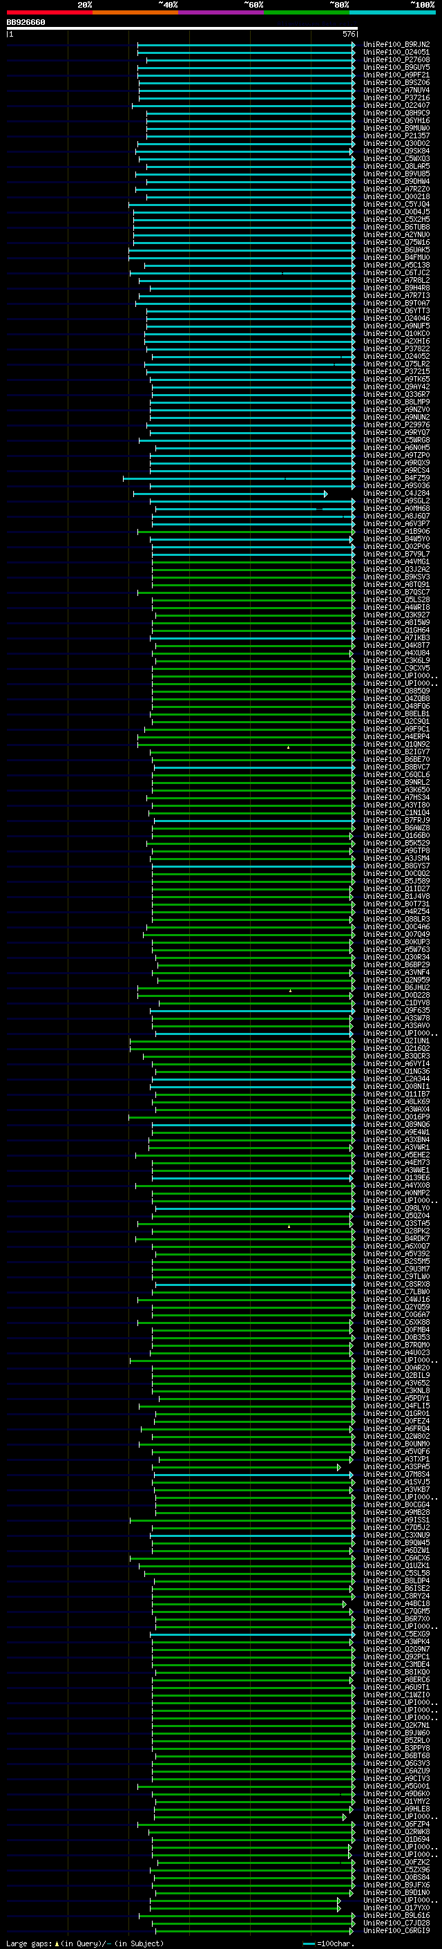442x1949 pixels.
Task: Select the UniRef100_Q17YX0 label
Action: point(396,1908)
